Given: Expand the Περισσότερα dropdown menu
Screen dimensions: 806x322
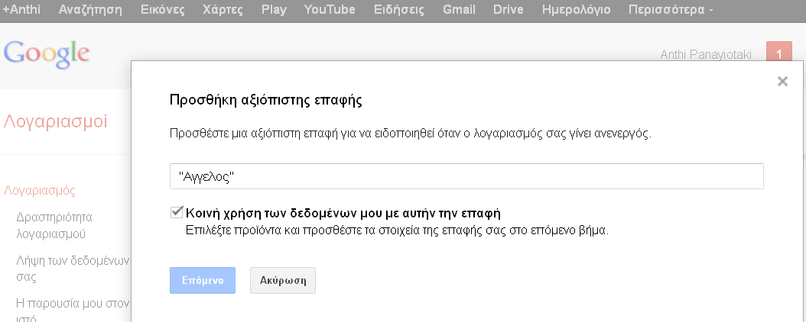Looking at the screenshot, I should 671,10.
